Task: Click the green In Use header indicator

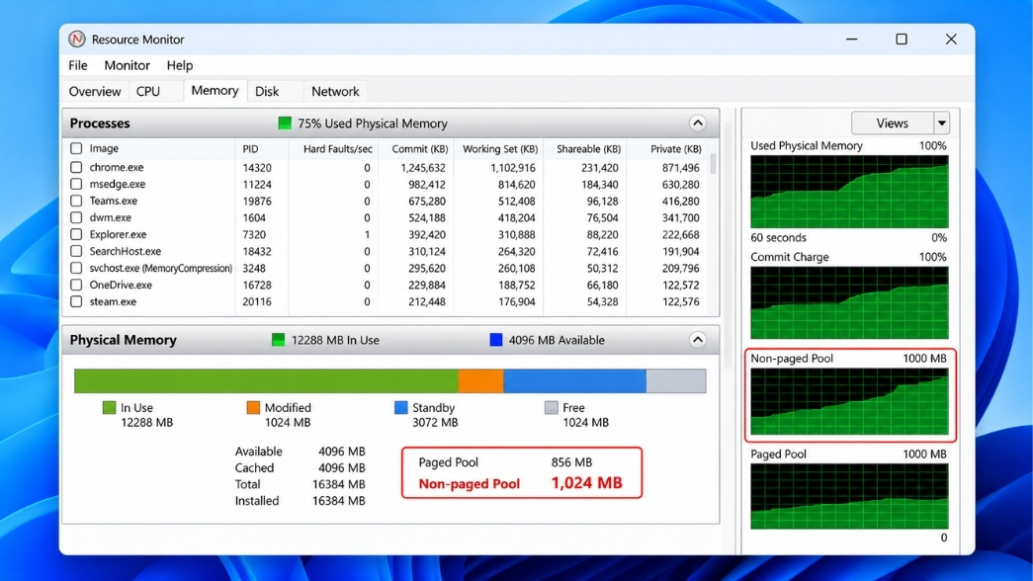Action: [278, 340]
